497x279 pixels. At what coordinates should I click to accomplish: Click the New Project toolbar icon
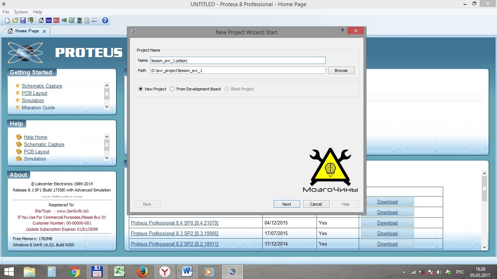tap(7, 21)
